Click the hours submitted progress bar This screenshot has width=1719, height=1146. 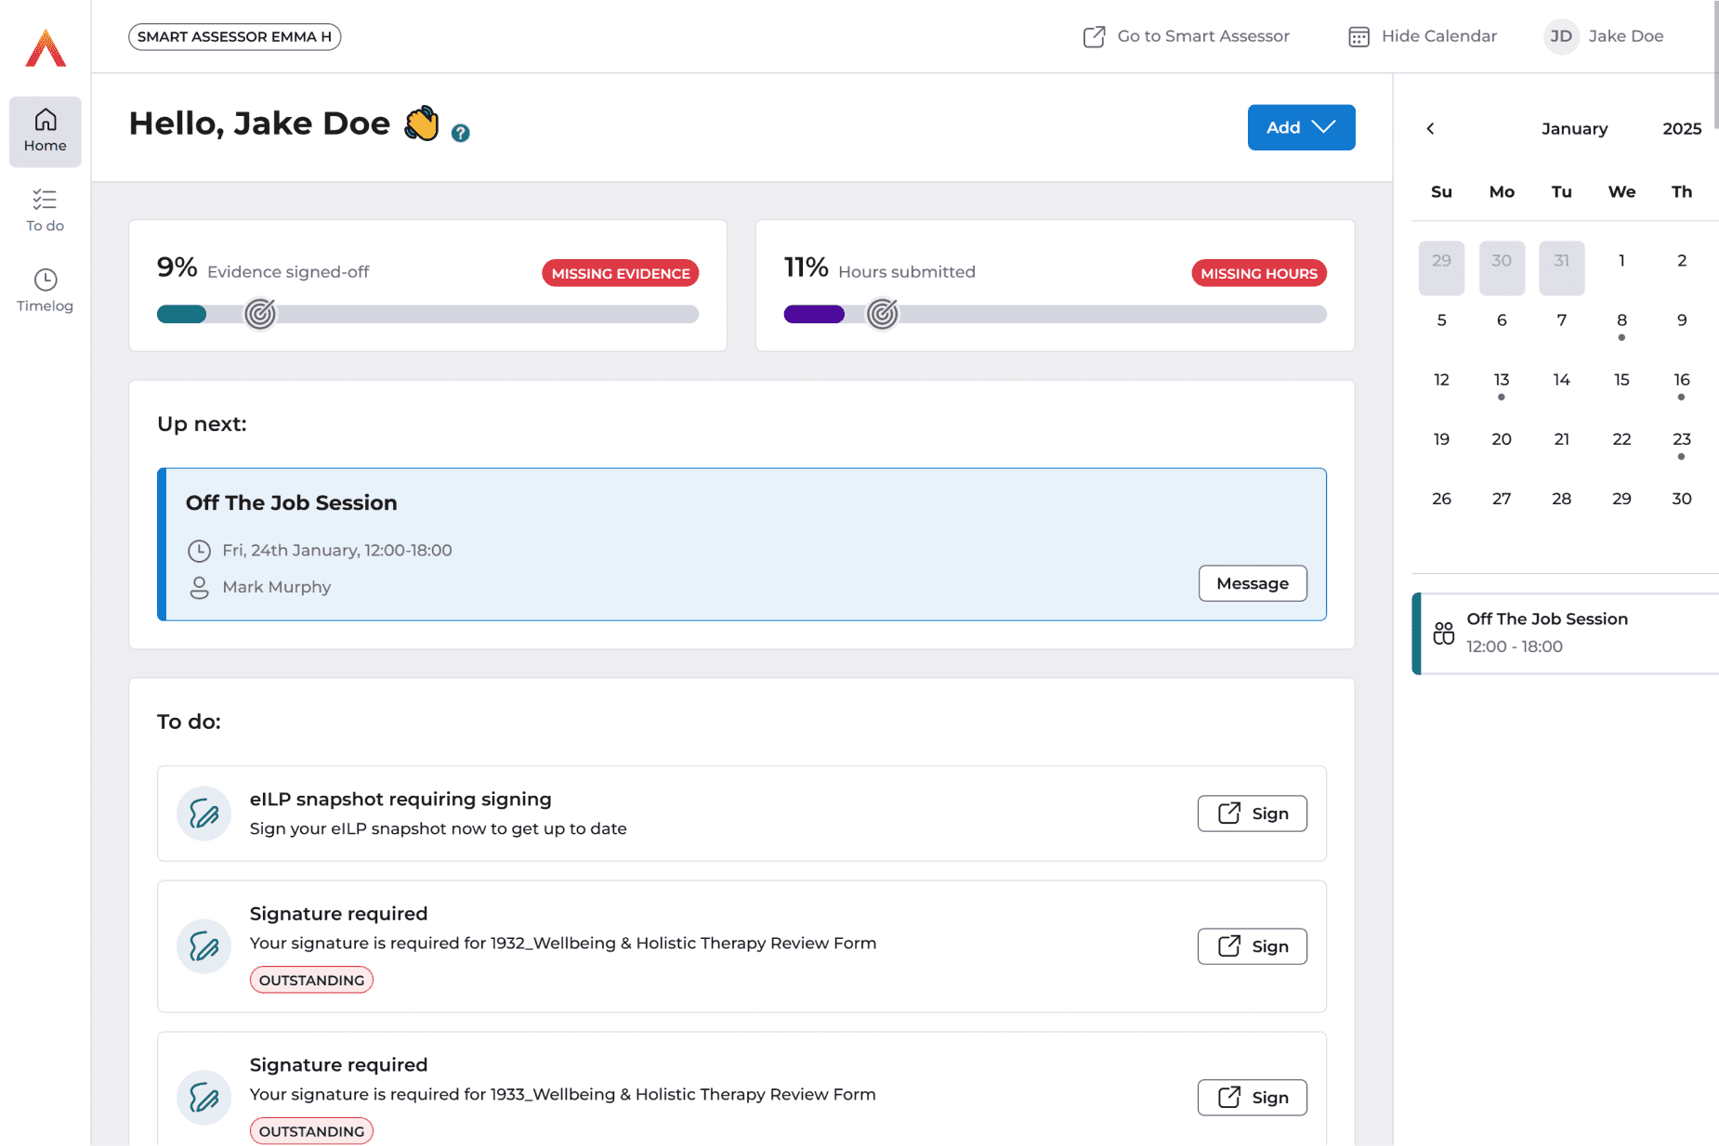click(1054, 314)
